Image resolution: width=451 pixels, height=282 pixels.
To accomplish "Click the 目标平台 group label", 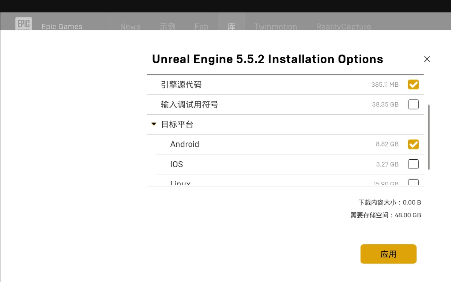I will [x=177, y=124].
